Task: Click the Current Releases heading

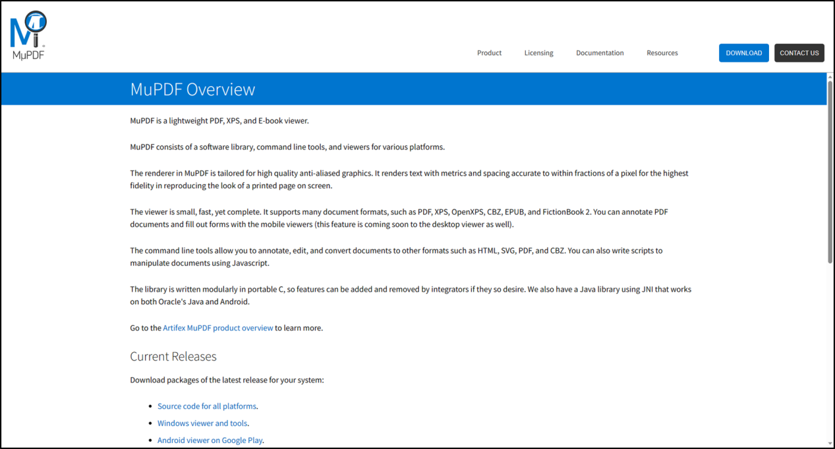Action: pos(173,357)
